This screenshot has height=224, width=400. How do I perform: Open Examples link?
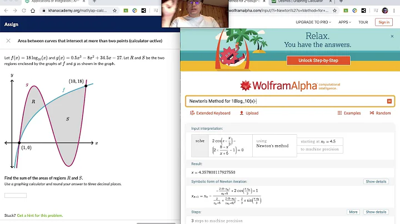pos(349,113)
